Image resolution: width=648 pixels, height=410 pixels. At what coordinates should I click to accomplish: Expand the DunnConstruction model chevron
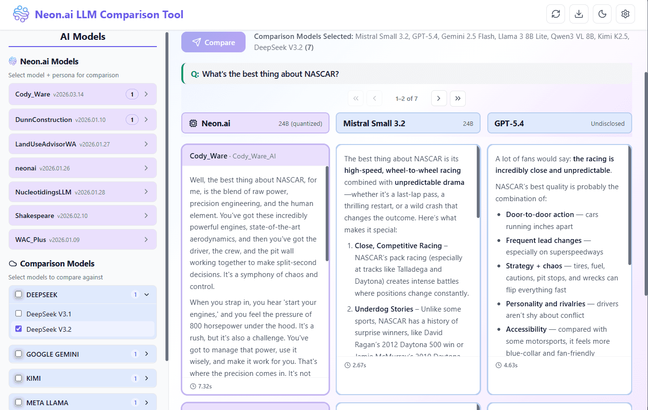[x=146, y=120]
